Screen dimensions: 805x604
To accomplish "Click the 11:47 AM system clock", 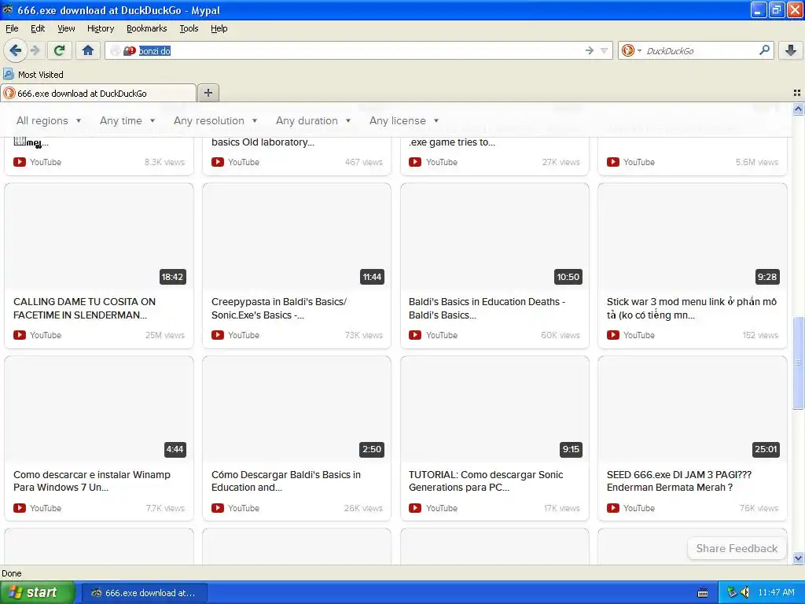I will pos(776,592).
